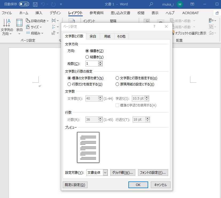Open 印刷の向き orientation menu

[x=37, y=21]
